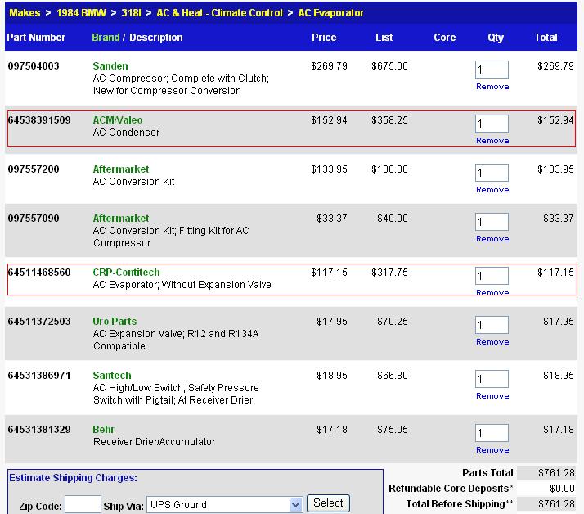Viewport: 584px width, 514px height.
Task: Click the Uro Parts brand name
Action: point(115,322)
